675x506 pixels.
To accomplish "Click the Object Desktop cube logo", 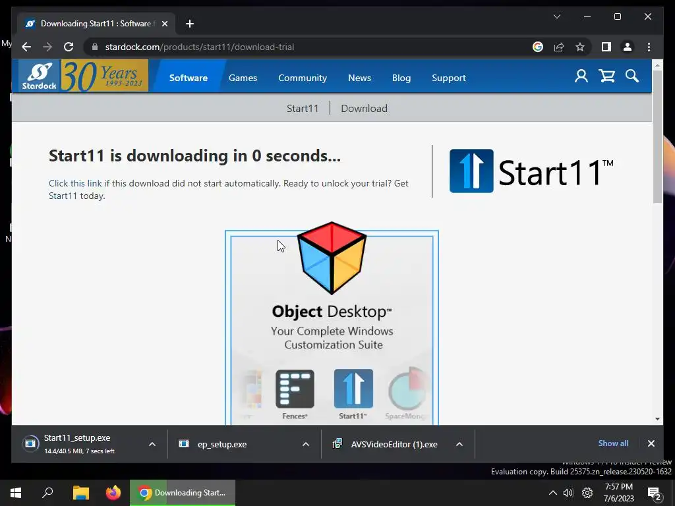I will (x=332, y=258).
